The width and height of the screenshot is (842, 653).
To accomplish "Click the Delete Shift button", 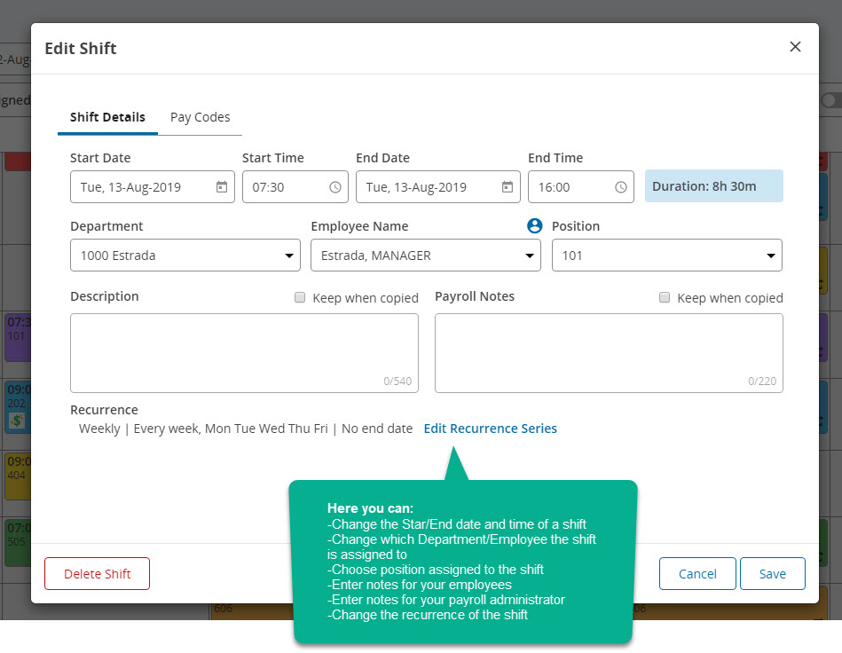I will click(98, 573).
